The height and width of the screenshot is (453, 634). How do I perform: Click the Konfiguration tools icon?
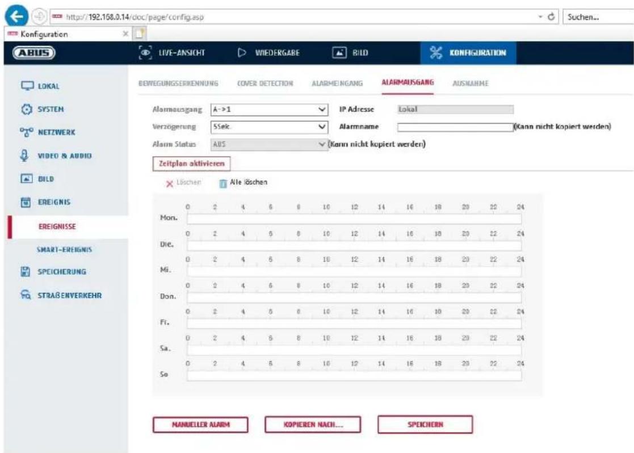(x=435, y=53)
